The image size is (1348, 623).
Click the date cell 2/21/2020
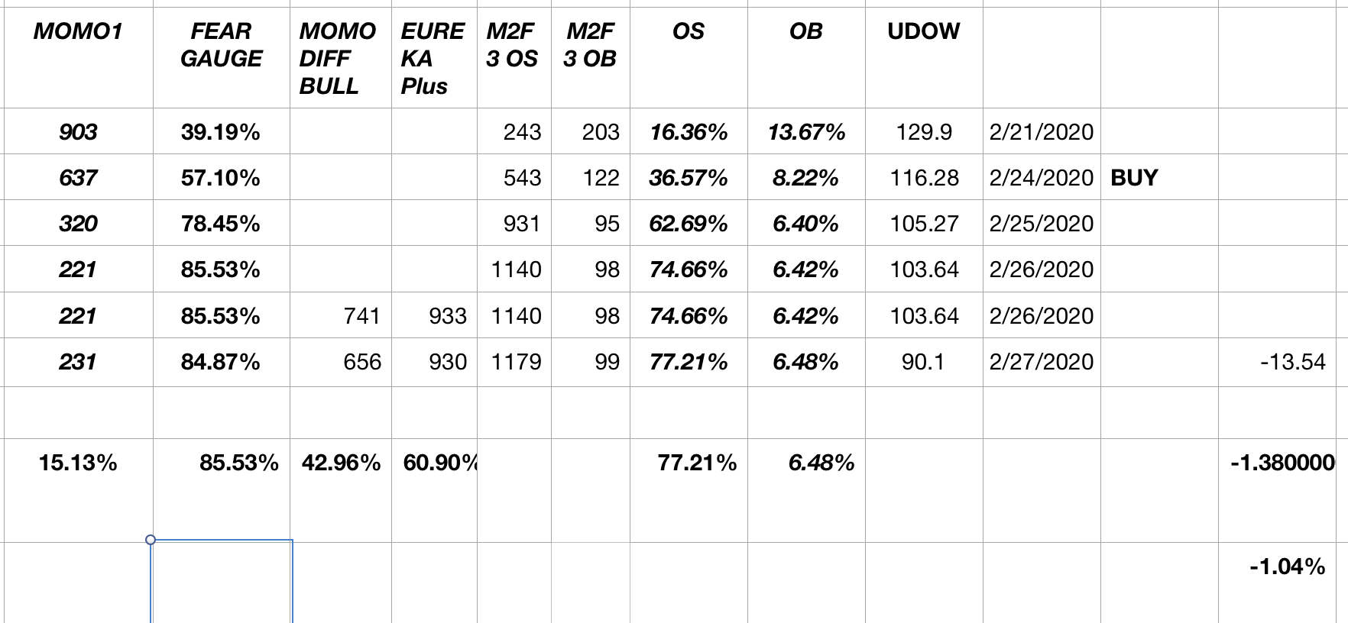pos(1041,132)
